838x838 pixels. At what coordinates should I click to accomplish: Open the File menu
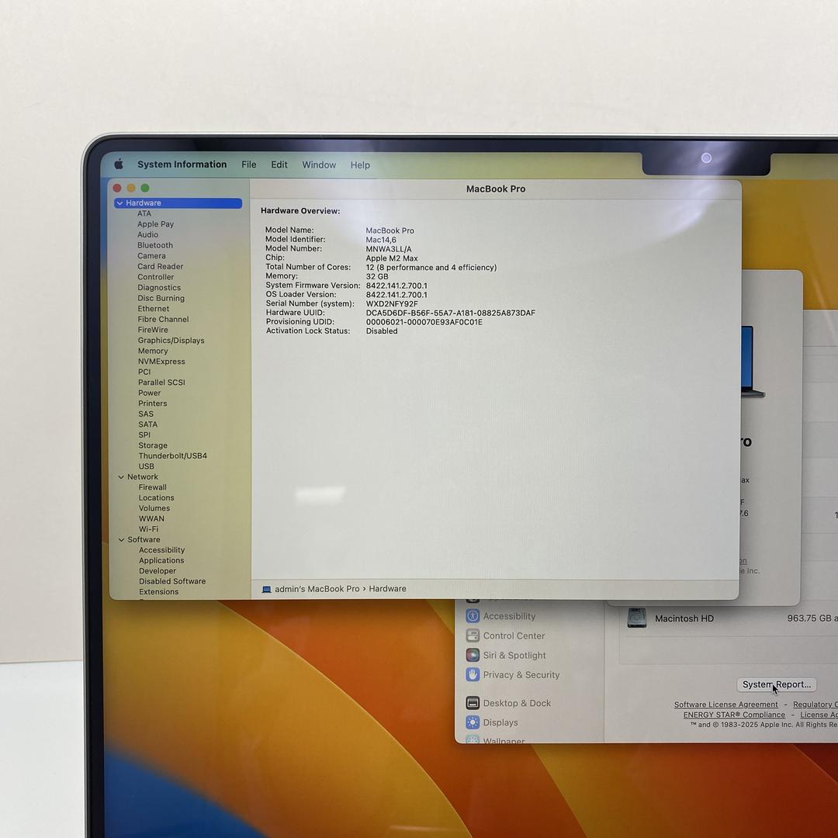[x=248, y=164]
